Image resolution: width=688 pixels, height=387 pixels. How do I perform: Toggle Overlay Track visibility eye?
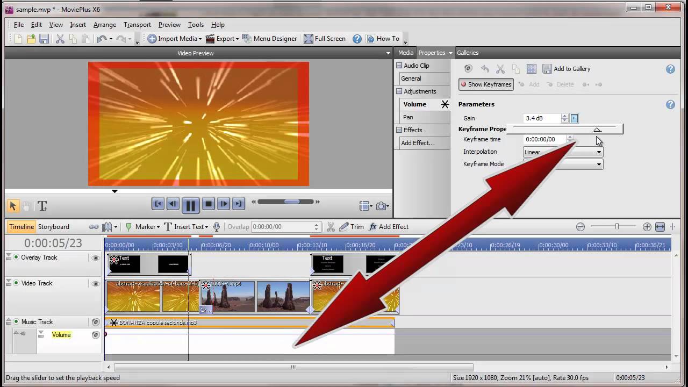tap(96, 258)
